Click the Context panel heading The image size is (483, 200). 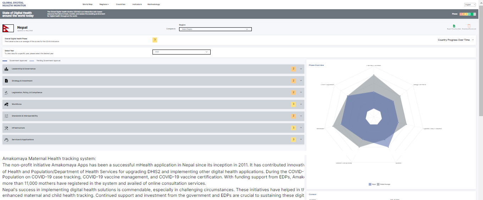click(312, 194)
